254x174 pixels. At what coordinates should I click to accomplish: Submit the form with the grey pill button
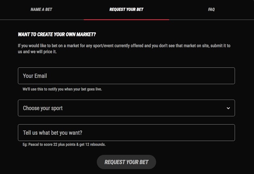(x=126, y=162)
